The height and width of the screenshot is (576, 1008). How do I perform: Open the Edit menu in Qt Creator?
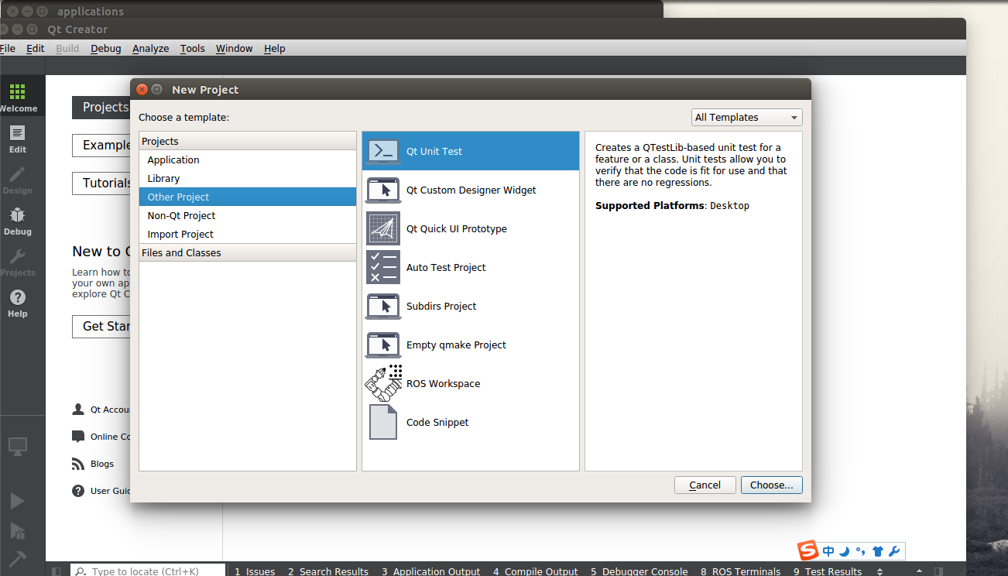36,48
